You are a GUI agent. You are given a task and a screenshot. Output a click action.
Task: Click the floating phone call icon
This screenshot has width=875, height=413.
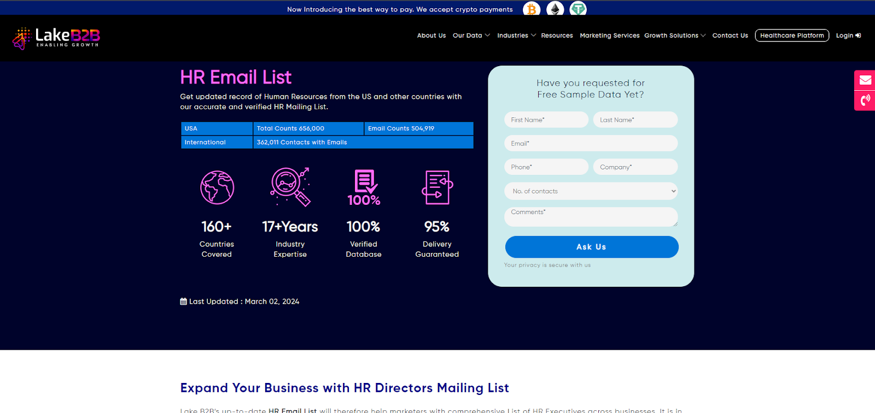pos(865,101)
